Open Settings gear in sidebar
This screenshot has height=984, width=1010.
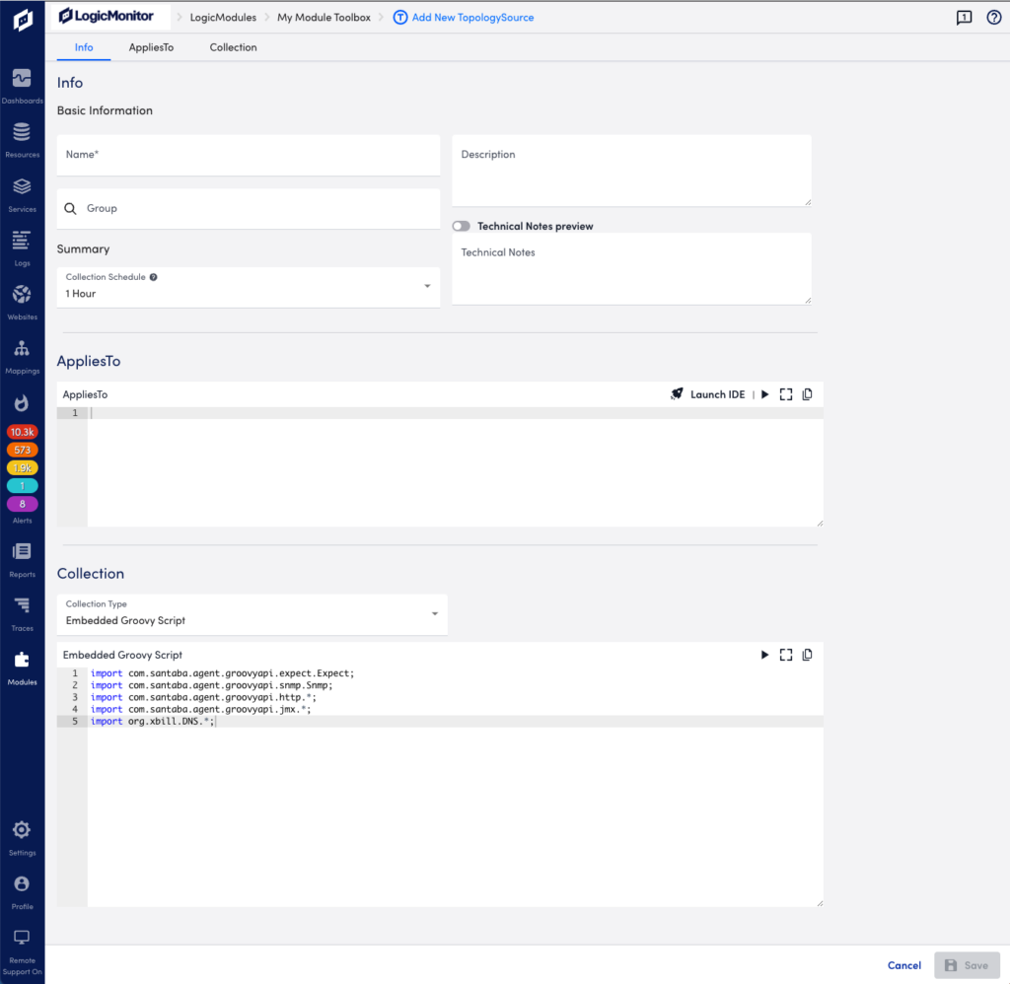[22, 829]
